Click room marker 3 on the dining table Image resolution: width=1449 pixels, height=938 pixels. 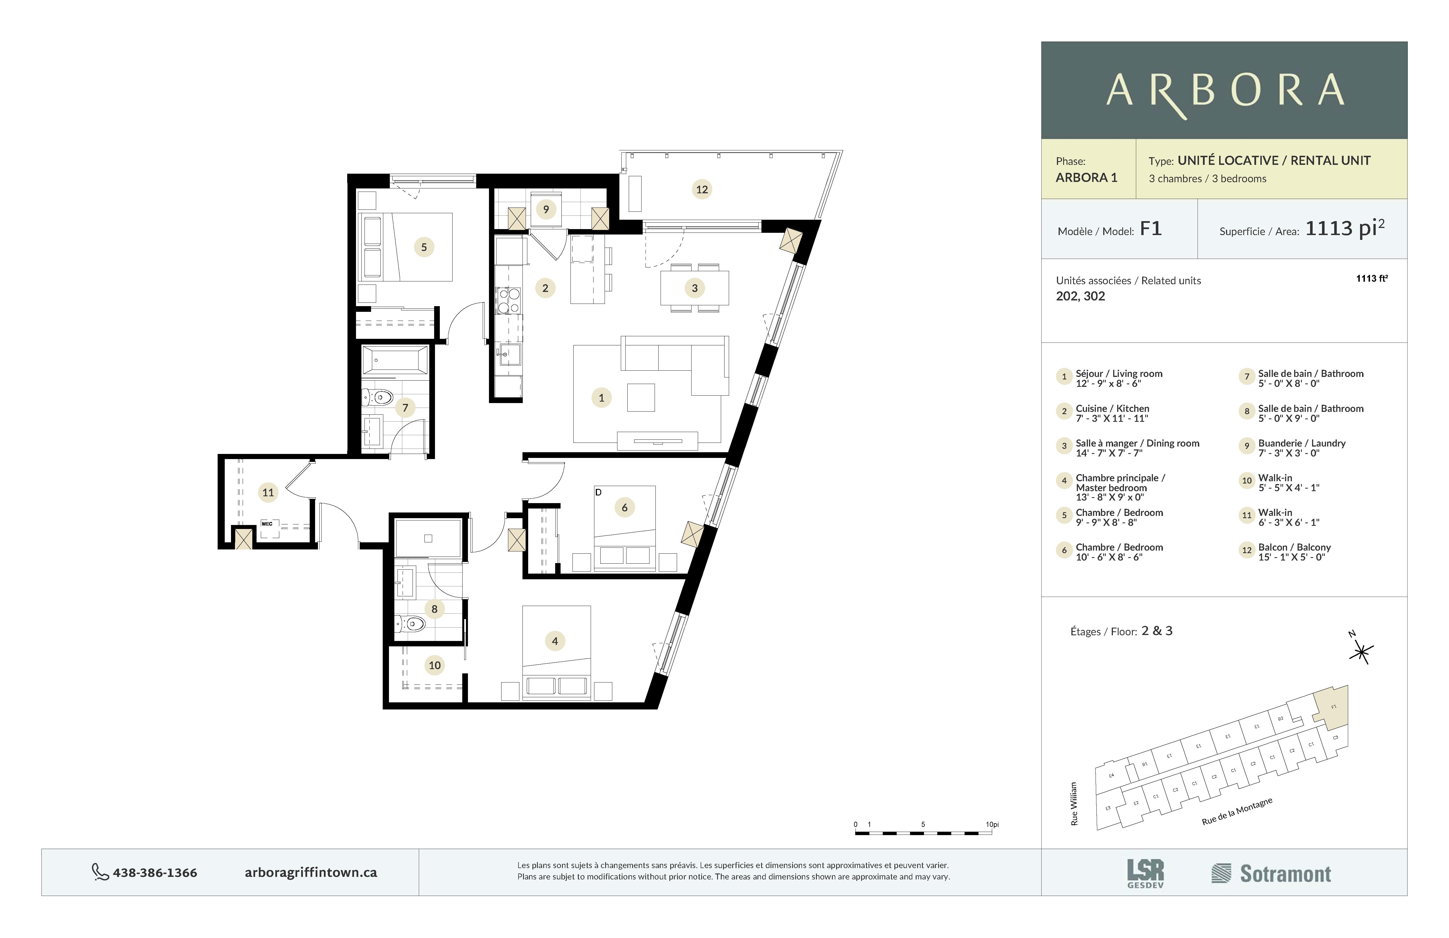tap(695, 288)
